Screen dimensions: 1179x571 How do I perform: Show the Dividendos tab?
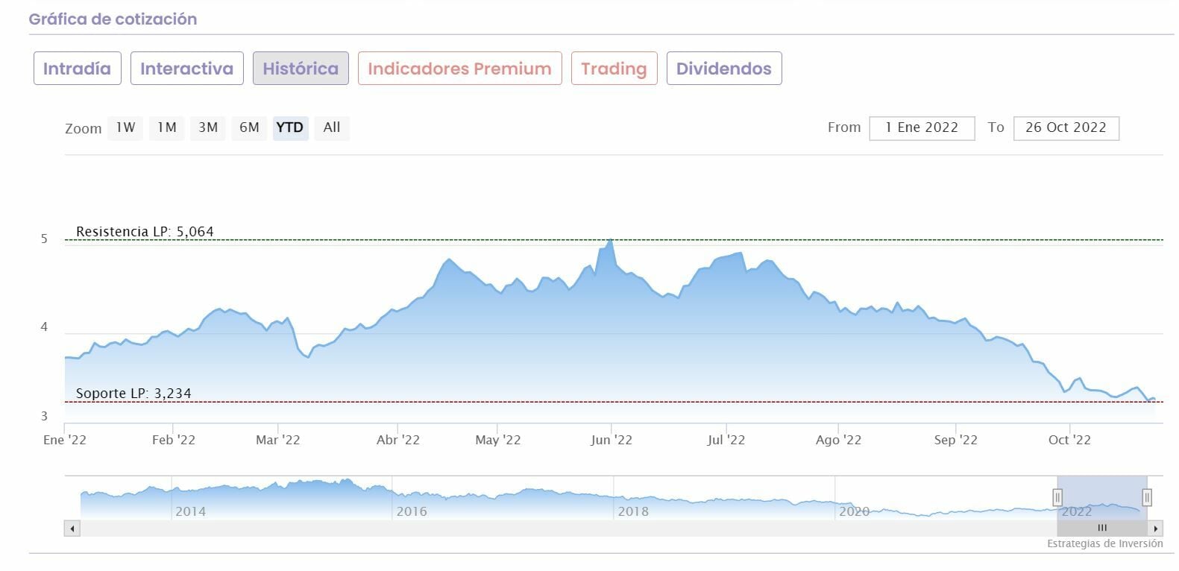(723, 69)
